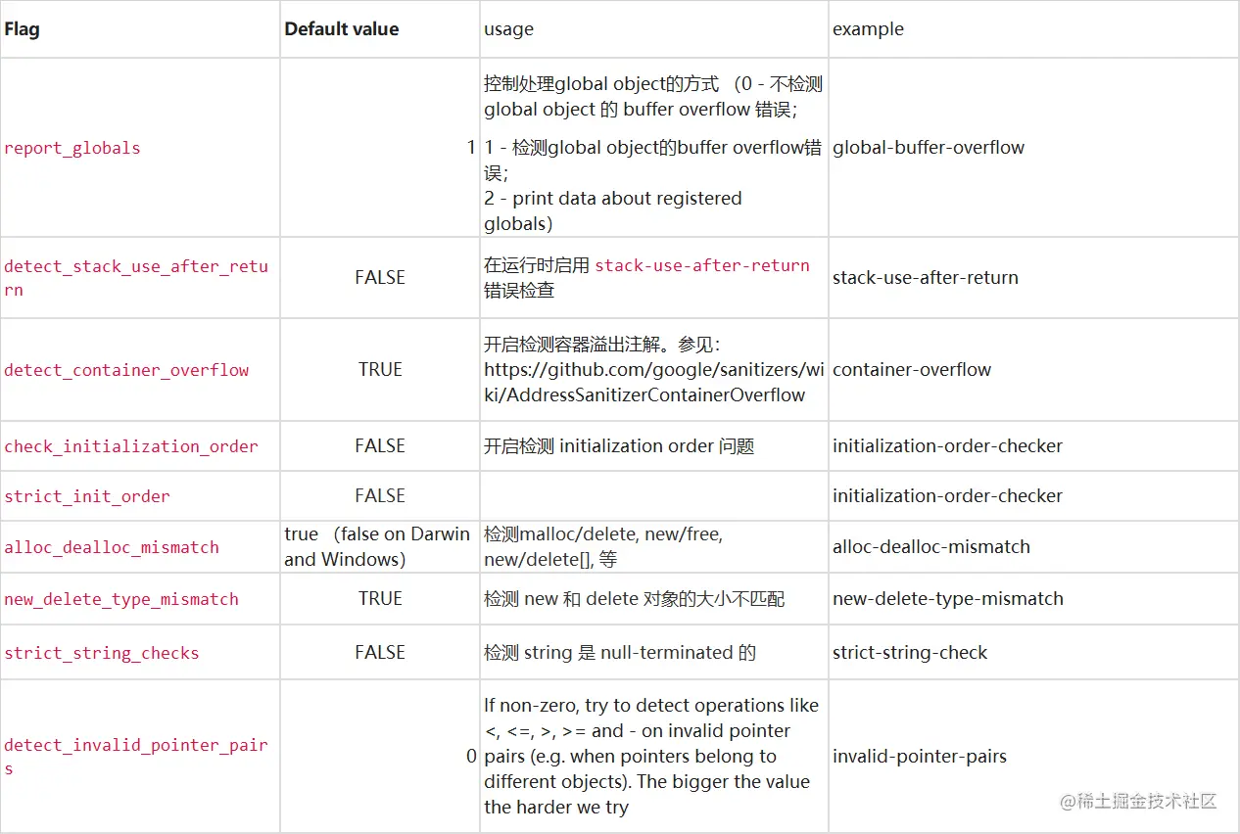This screenshot has width=1240, height=834.
Task: Click the alloc_dealloc_mismatch flag name
Action: (112, 548)
